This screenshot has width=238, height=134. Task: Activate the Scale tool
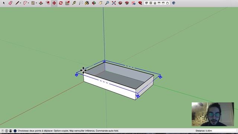68,3
